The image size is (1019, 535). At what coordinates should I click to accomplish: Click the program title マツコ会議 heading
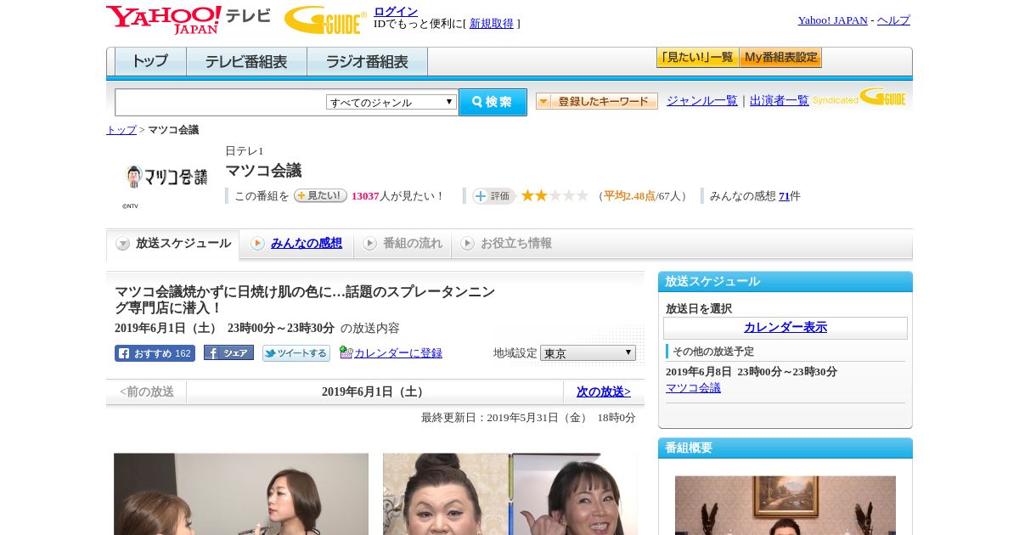[x=263, y=171]
